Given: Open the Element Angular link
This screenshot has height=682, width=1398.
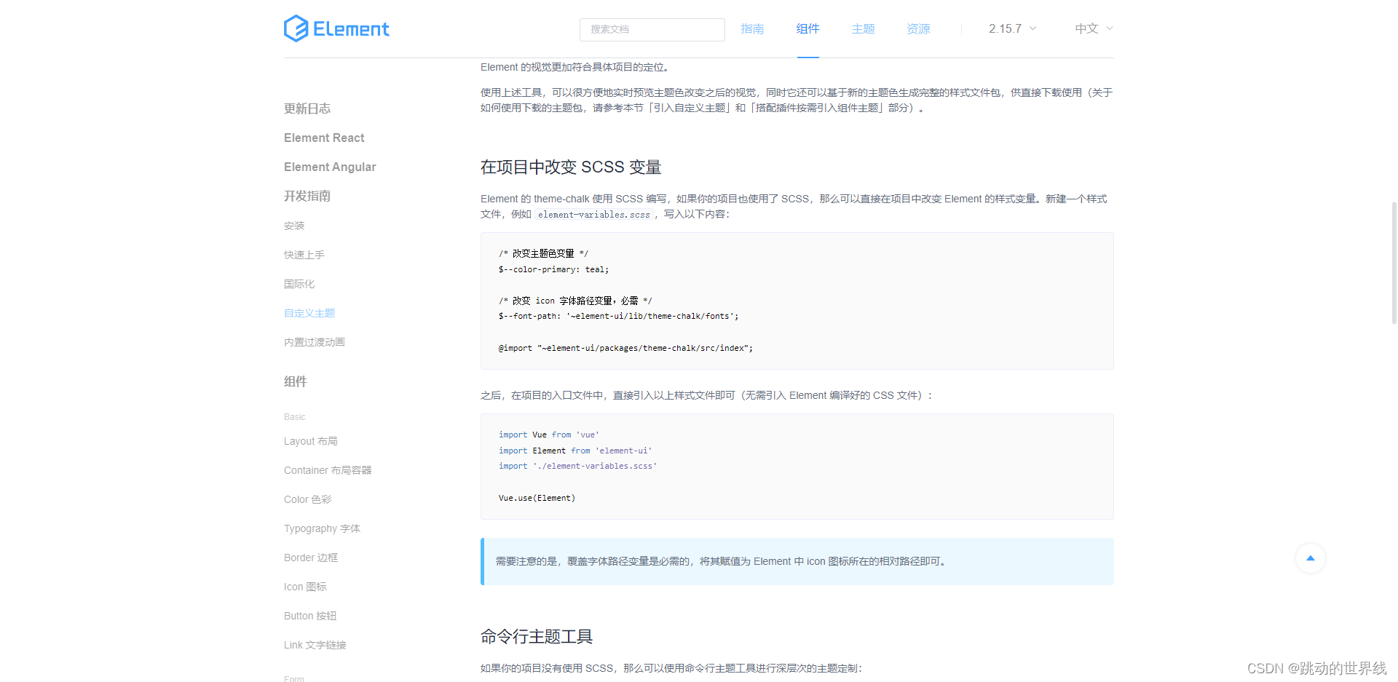Looking at the screenshot, I should 330,167.
